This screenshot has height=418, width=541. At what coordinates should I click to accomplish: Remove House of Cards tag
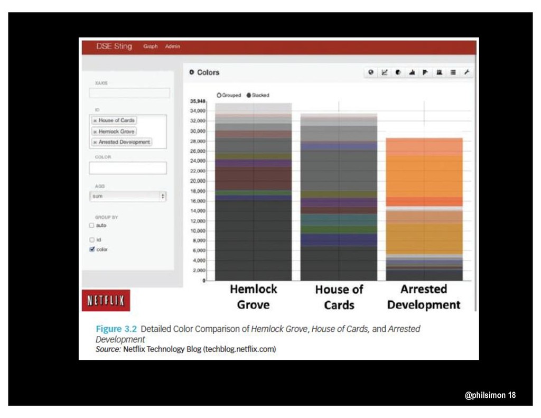(x=95, y=120)
